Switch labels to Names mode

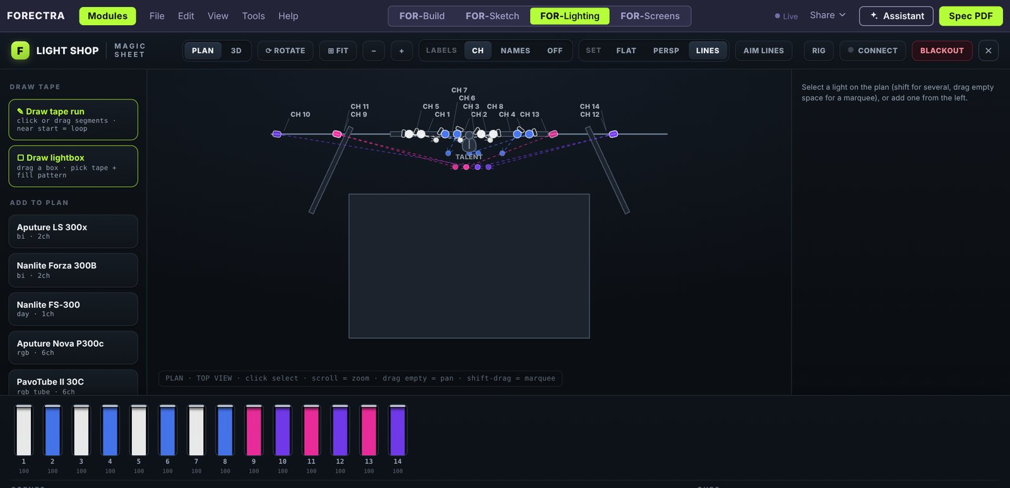pos(515,50)
